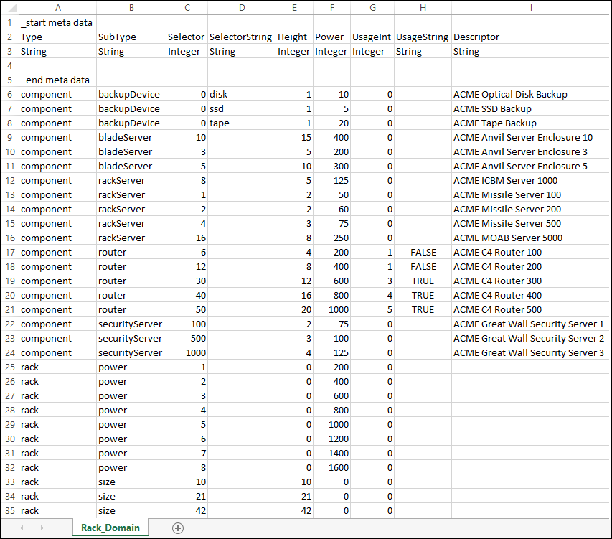Click the TRUE cell for ACME C4 Router 500
The width and height of the screenshot is (612, 539).
[x=423, y=309]
